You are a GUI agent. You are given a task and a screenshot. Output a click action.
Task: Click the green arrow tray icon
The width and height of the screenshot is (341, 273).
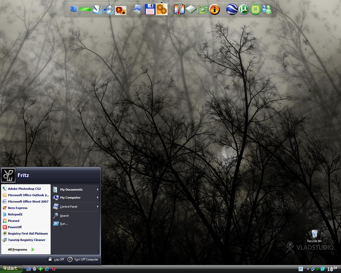click(x=318, y=269)
